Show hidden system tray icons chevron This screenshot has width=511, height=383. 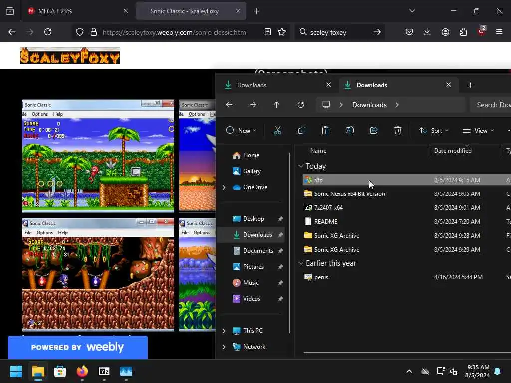[409, 371]
